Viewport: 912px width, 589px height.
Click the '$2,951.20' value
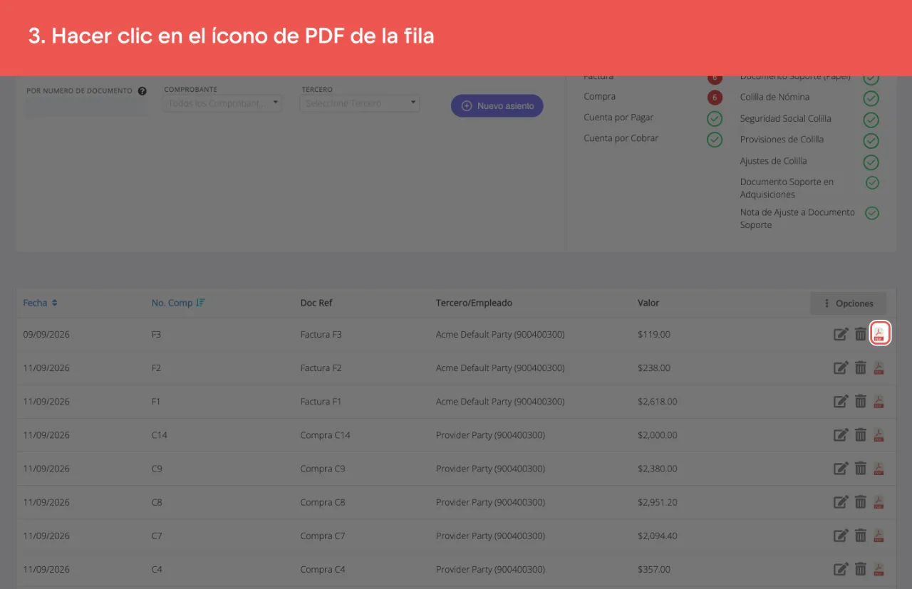(x=658, y=502)
